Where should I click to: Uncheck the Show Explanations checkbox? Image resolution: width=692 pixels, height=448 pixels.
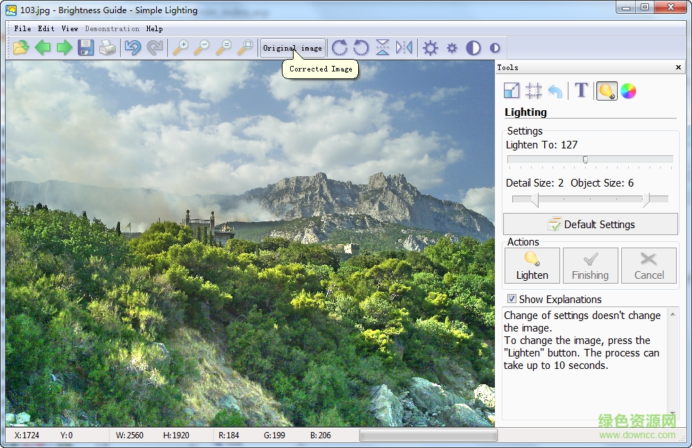pos(512,299)
